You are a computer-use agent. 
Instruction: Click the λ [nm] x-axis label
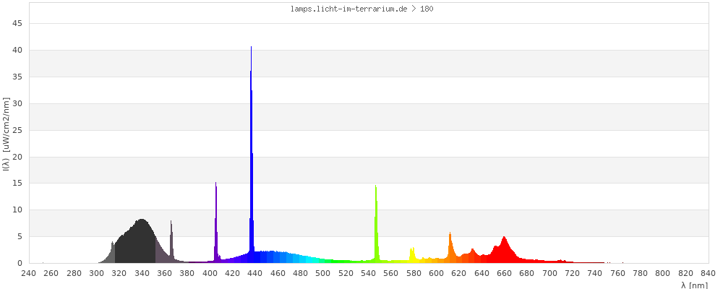click(694, 285)
